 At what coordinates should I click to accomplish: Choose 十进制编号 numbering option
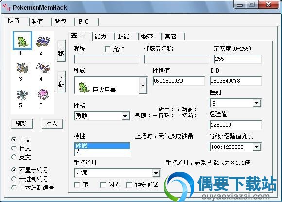pyautogui.click(x=14, y=179)
